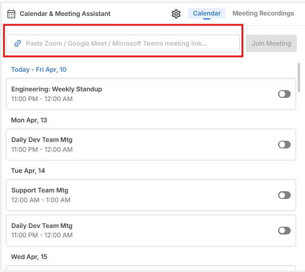
Task: Click the meeting list vertical scrollbar
Action: tap(299, 77)
